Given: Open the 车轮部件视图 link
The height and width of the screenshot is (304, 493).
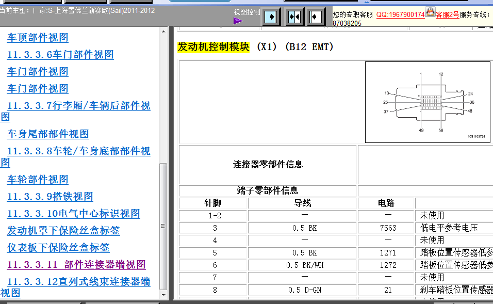Looking at the screenshot, I should [x=38, y=180].
